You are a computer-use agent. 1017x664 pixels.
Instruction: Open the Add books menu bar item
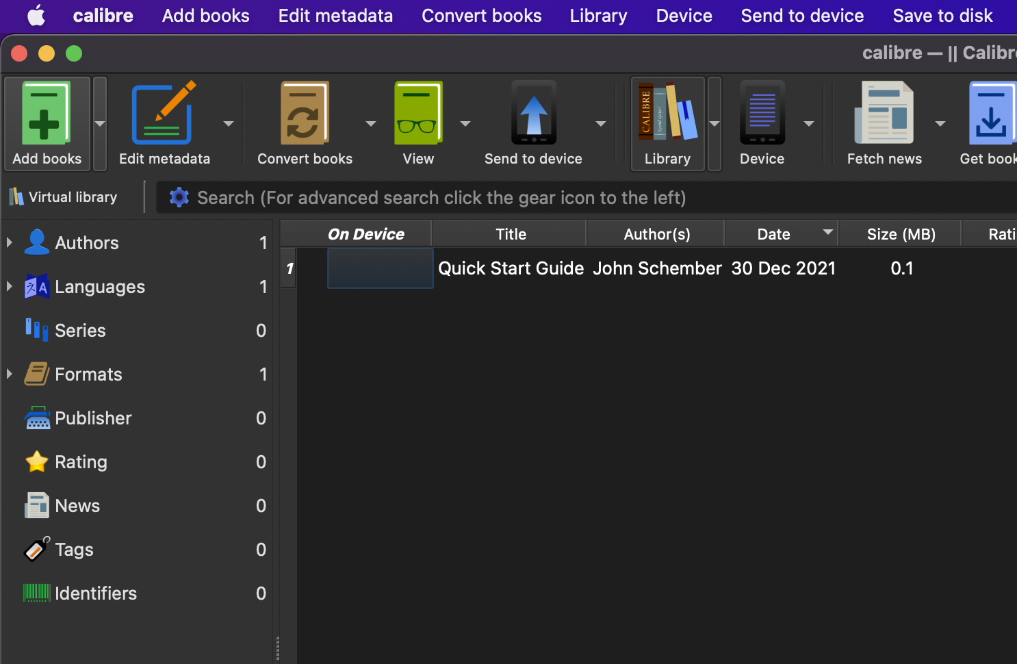point(206,15)
